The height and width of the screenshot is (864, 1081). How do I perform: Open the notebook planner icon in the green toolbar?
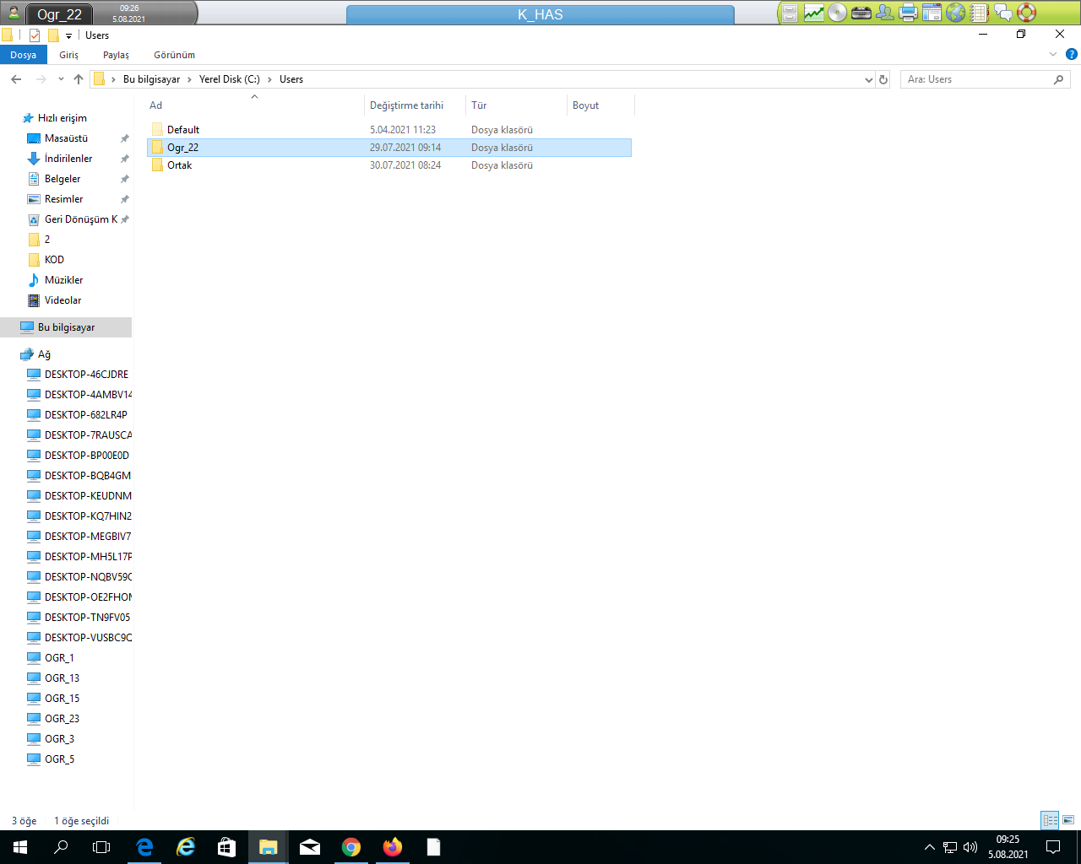[x=979, y=13]
